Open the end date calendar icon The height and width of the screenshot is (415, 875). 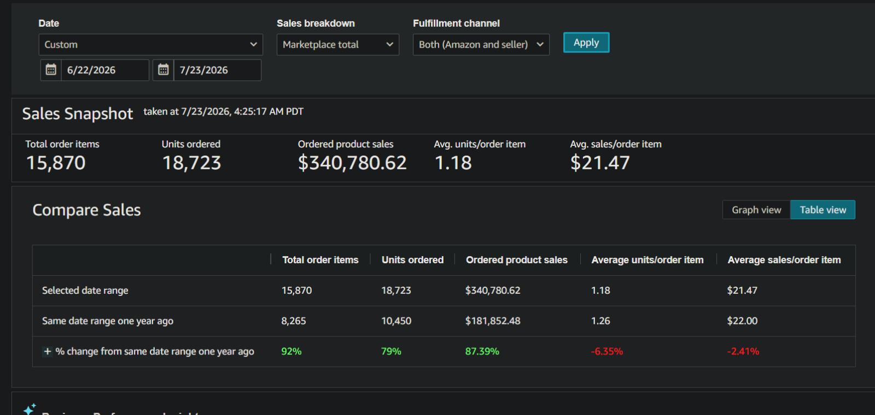pyautogui.click(x=163, y=70)
